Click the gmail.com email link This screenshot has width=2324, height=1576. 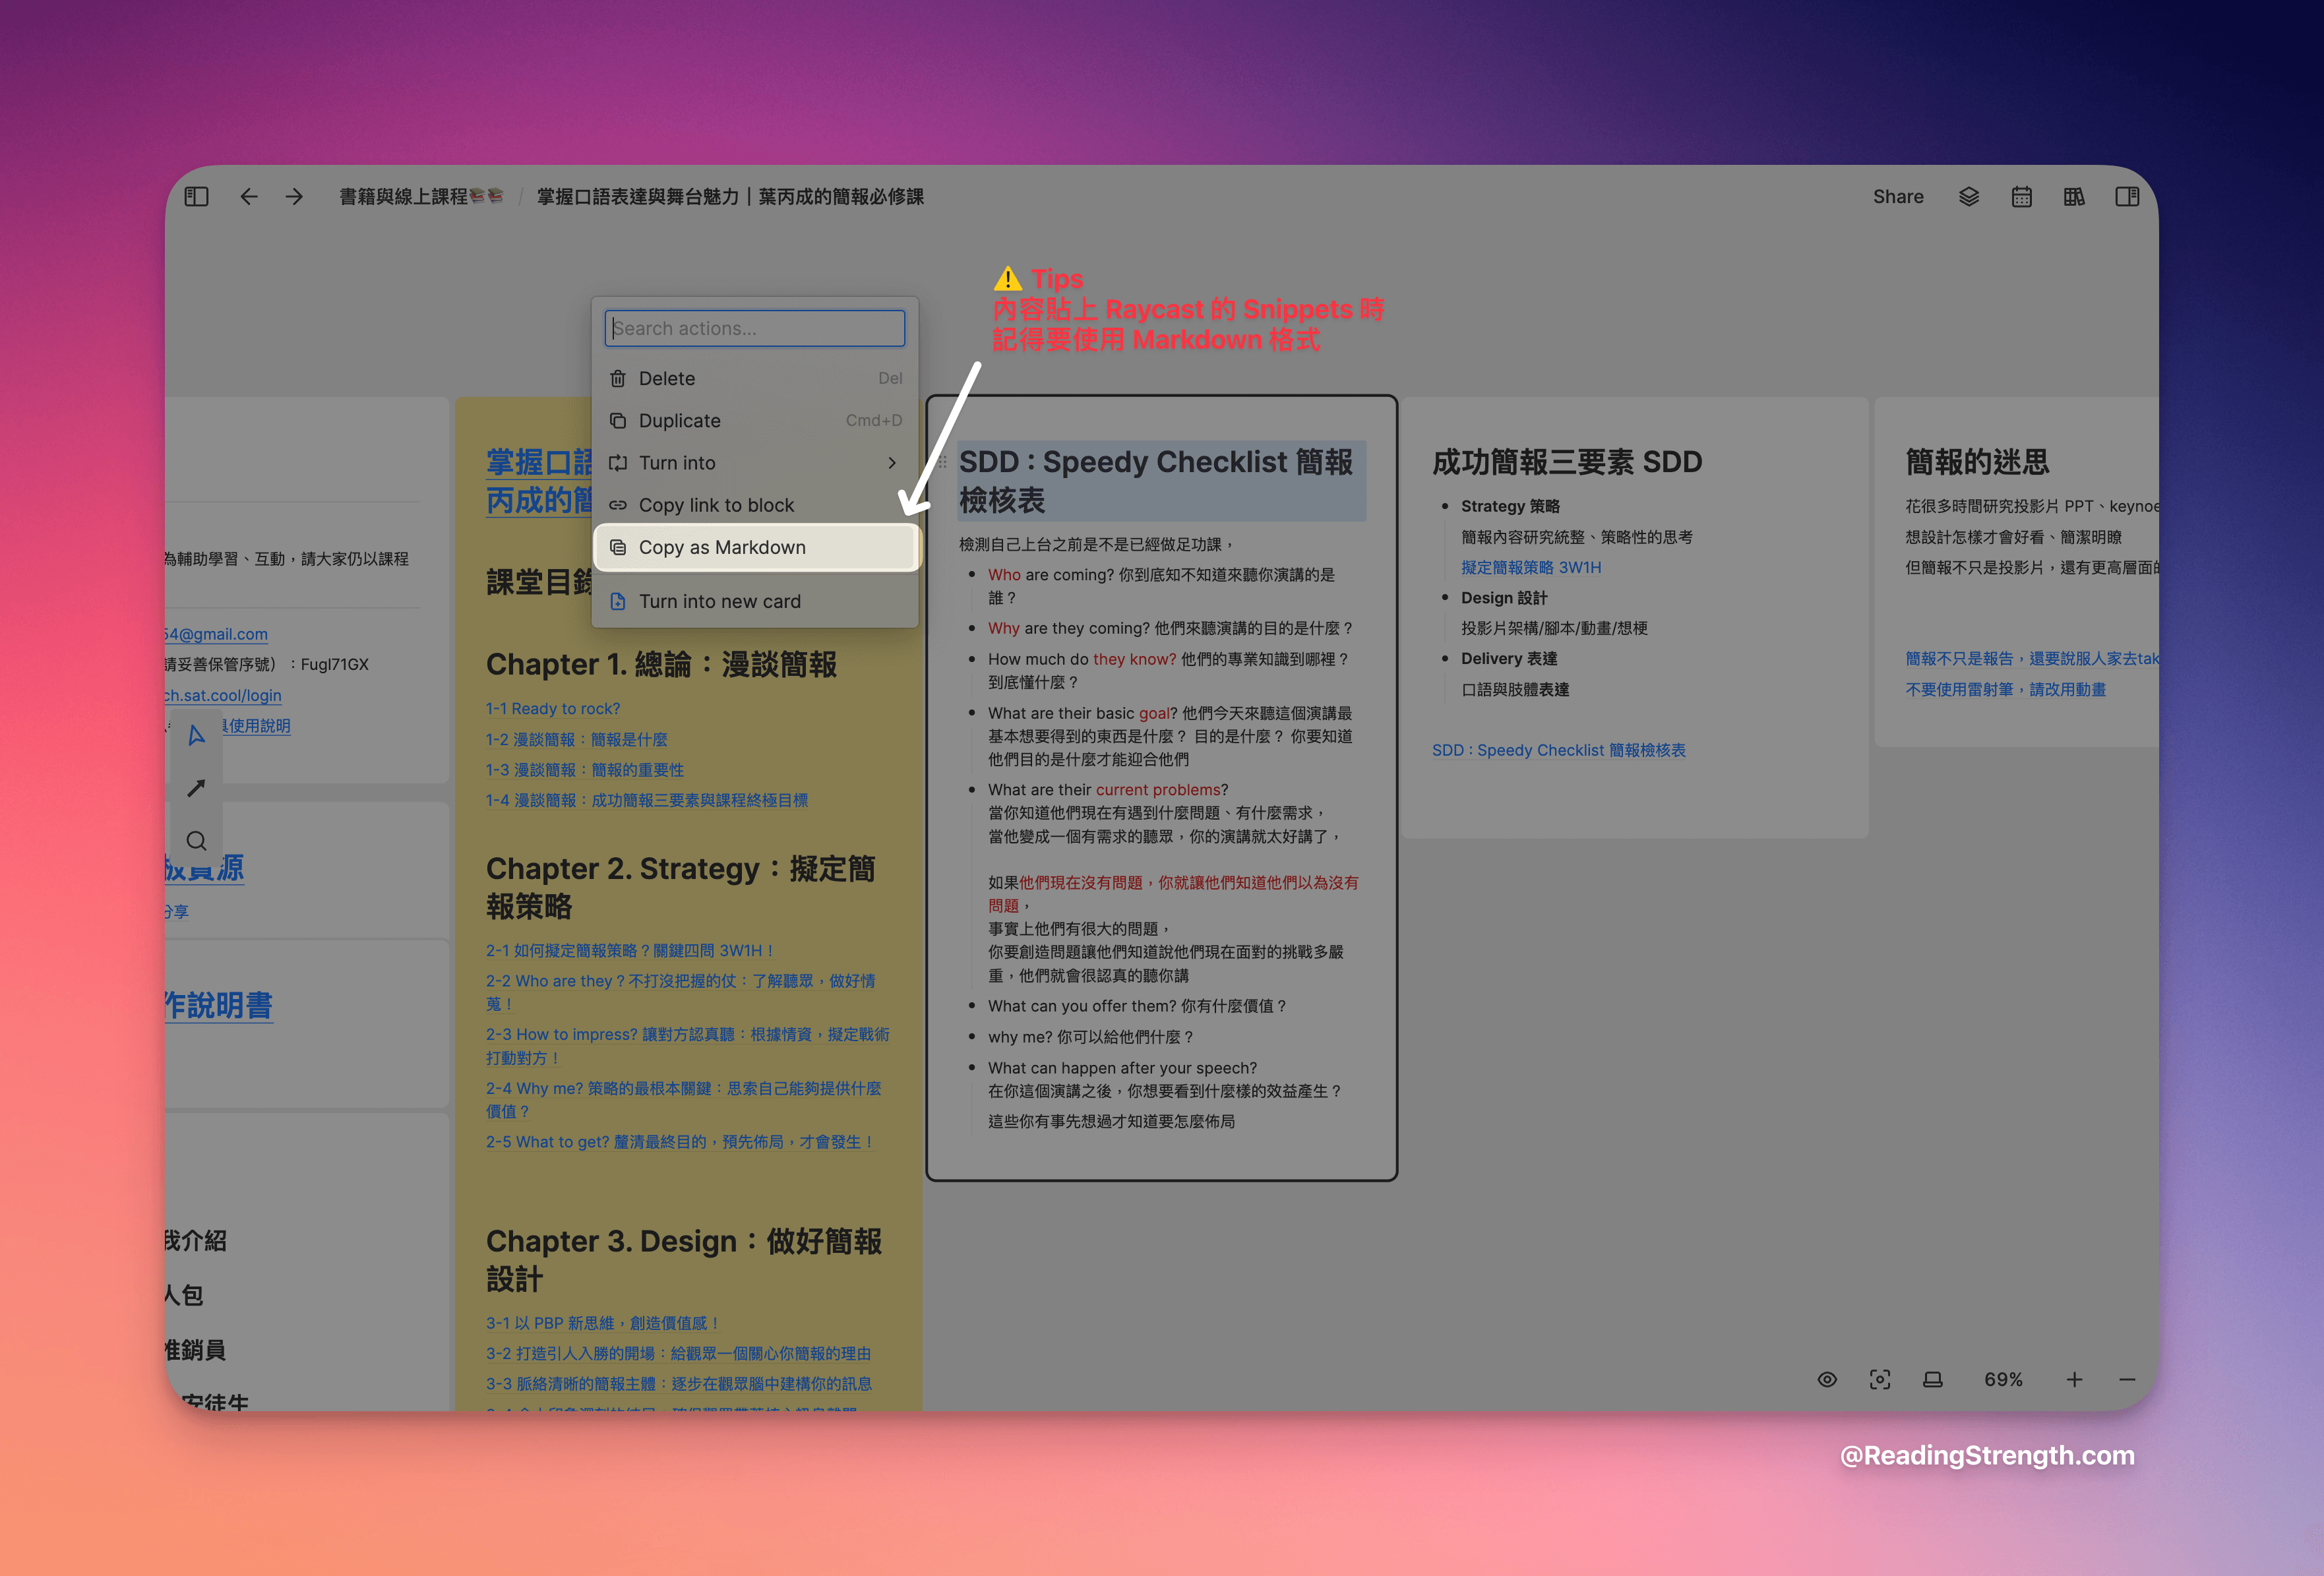[216, 634]
